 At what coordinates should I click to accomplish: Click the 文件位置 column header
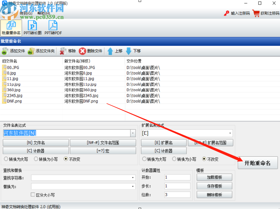[134, 61]
